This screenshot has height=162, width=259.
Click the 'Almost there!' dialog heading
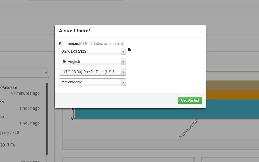[74, 31]
